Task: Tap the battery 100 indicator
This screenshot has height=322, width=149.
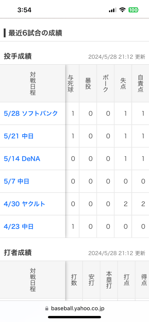Action: coord(134,10)
